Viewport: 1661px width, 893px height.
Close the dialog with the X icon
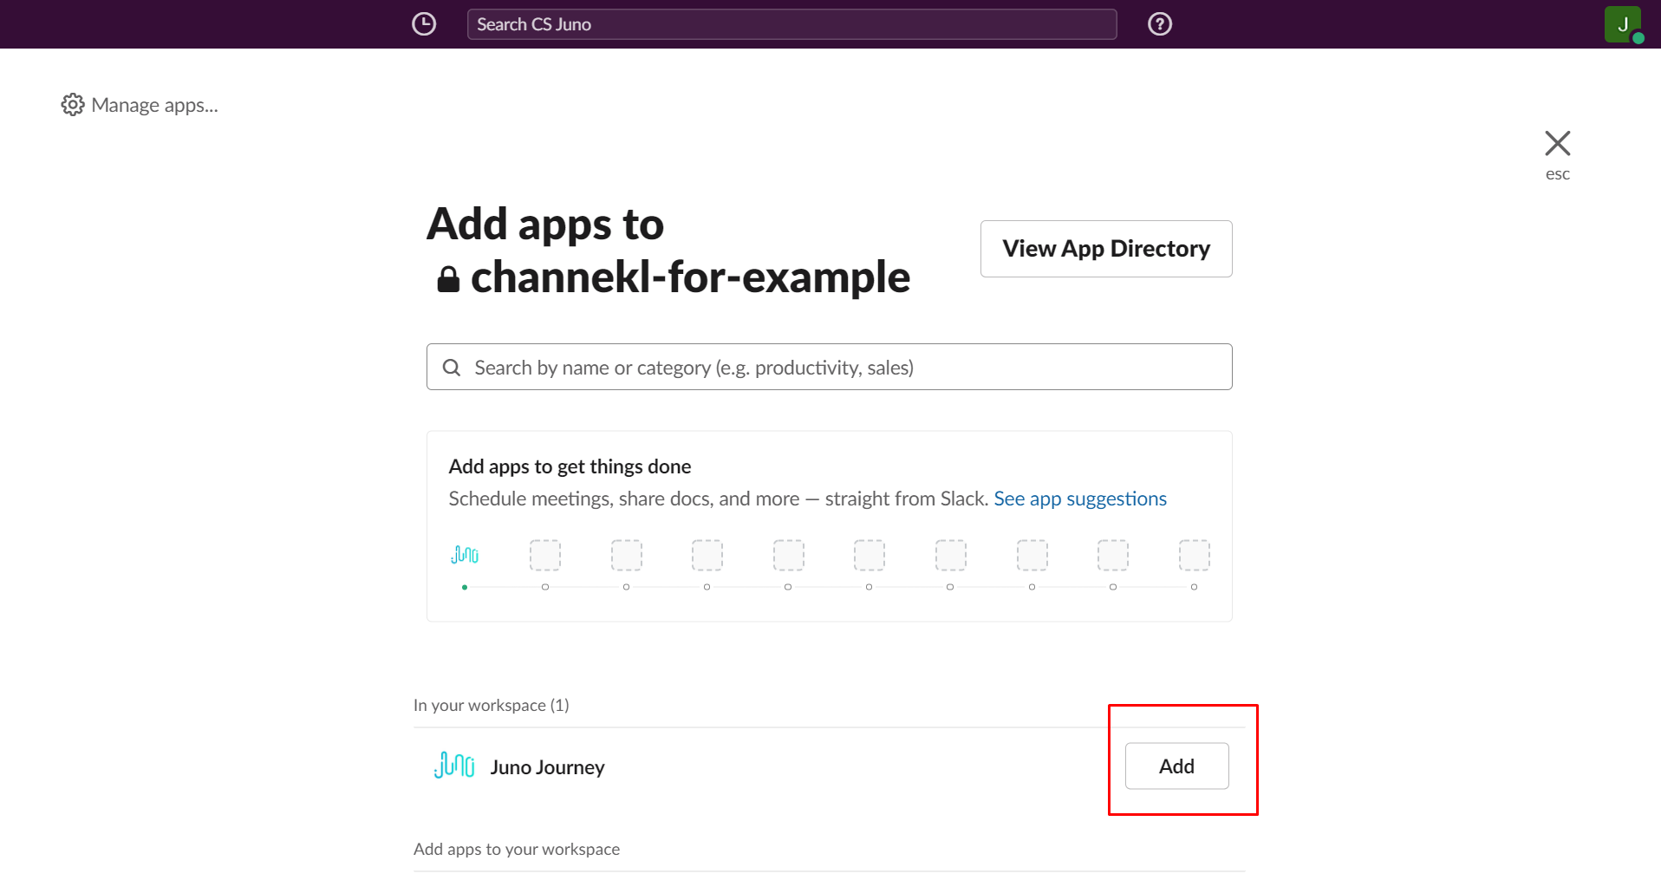pyautogui.click(x=1558, y=143)
